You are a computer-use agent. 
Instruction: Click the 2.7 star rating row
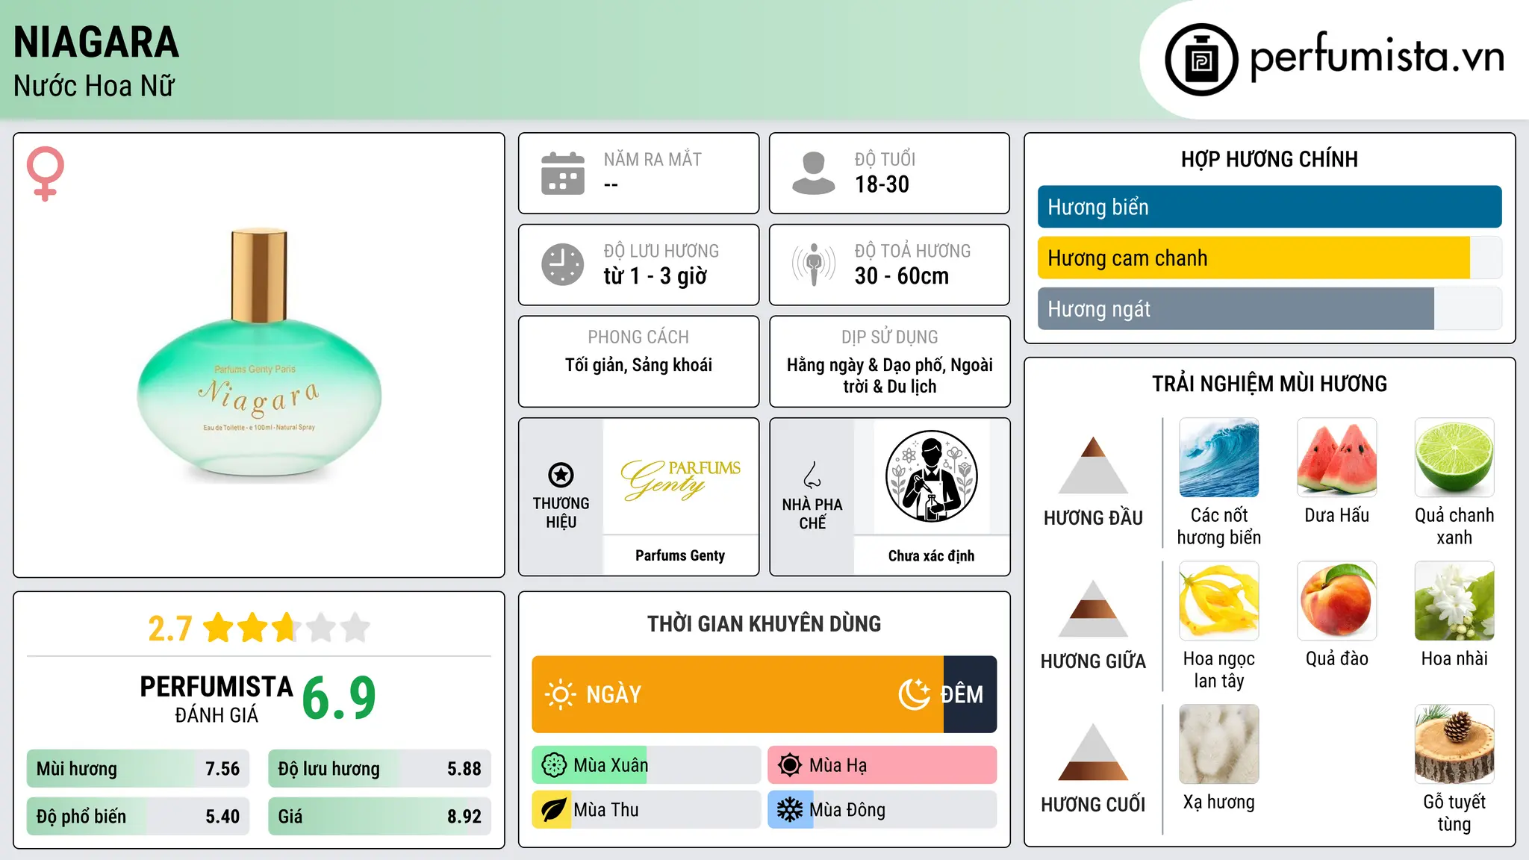pos(259,628)
